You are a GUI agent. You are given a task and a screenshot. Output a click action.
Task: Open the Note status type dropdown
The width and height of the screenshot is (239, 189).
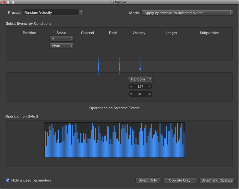point(61,46)
